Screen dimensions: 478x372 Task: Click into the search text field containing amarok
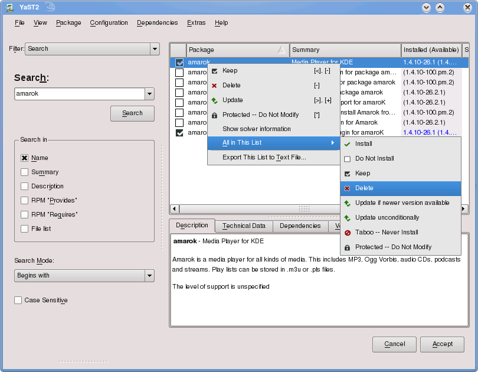pos(80,94)
